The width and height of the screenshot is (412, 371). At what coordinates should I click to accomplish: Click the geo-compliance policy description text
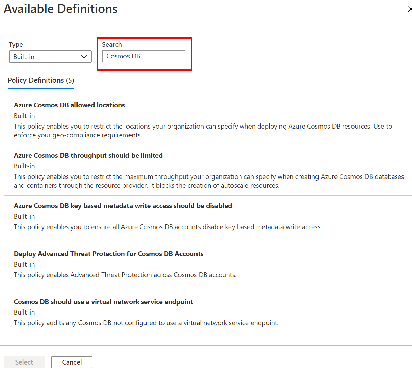point(203,131)
